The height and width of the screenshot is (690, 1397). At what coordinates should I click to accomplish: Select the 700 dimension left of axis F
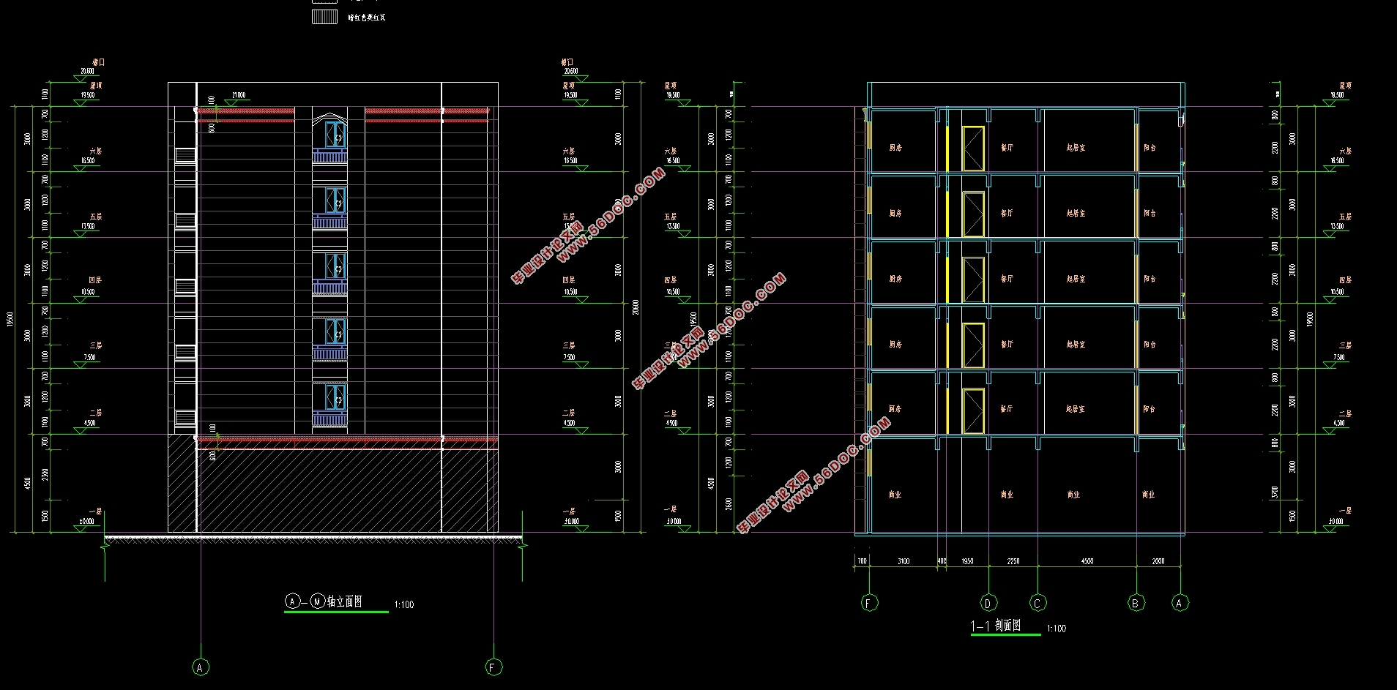[862, 561]
